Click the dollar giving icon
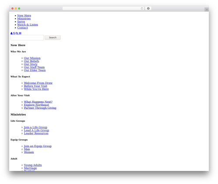This screenshot has height=184, width=218. tap(14, 33)
